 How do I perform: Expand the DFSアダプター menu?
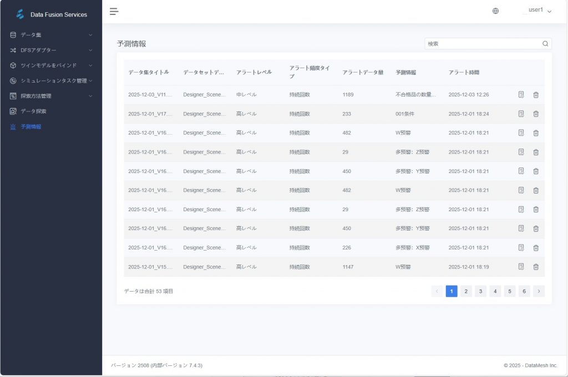coord(51,50)
